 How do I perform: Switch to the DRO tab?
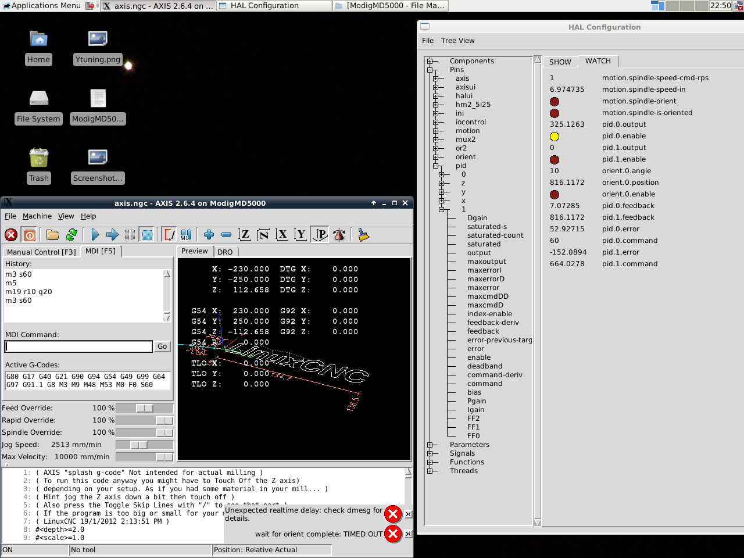(x=225, y=252)
